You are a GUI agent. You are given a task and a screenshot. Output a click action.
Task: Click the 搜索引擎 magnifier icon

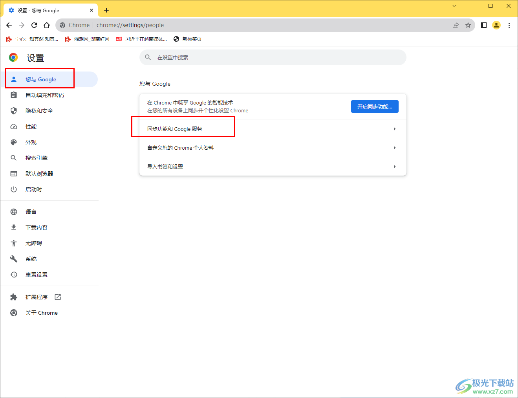pos(14,158)
